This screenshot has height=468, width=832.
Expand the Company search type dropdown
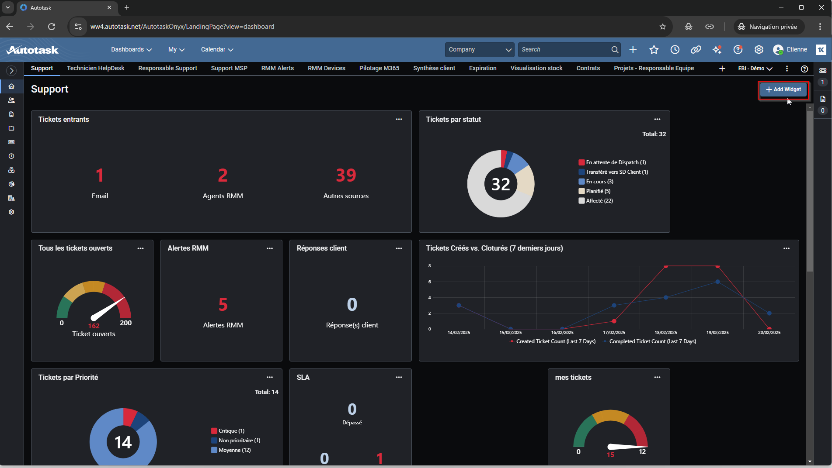[x=480, y=50]
